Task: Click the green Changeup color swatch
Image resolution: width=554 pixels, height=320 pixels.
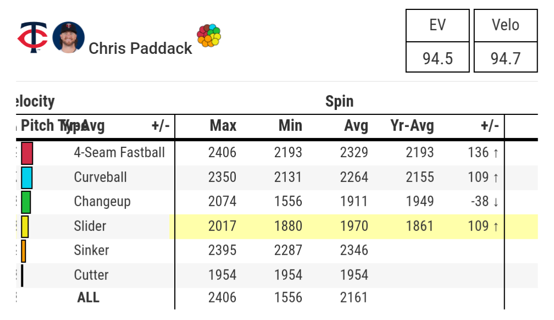Action: pyautogui.click(x=26, y=202)
